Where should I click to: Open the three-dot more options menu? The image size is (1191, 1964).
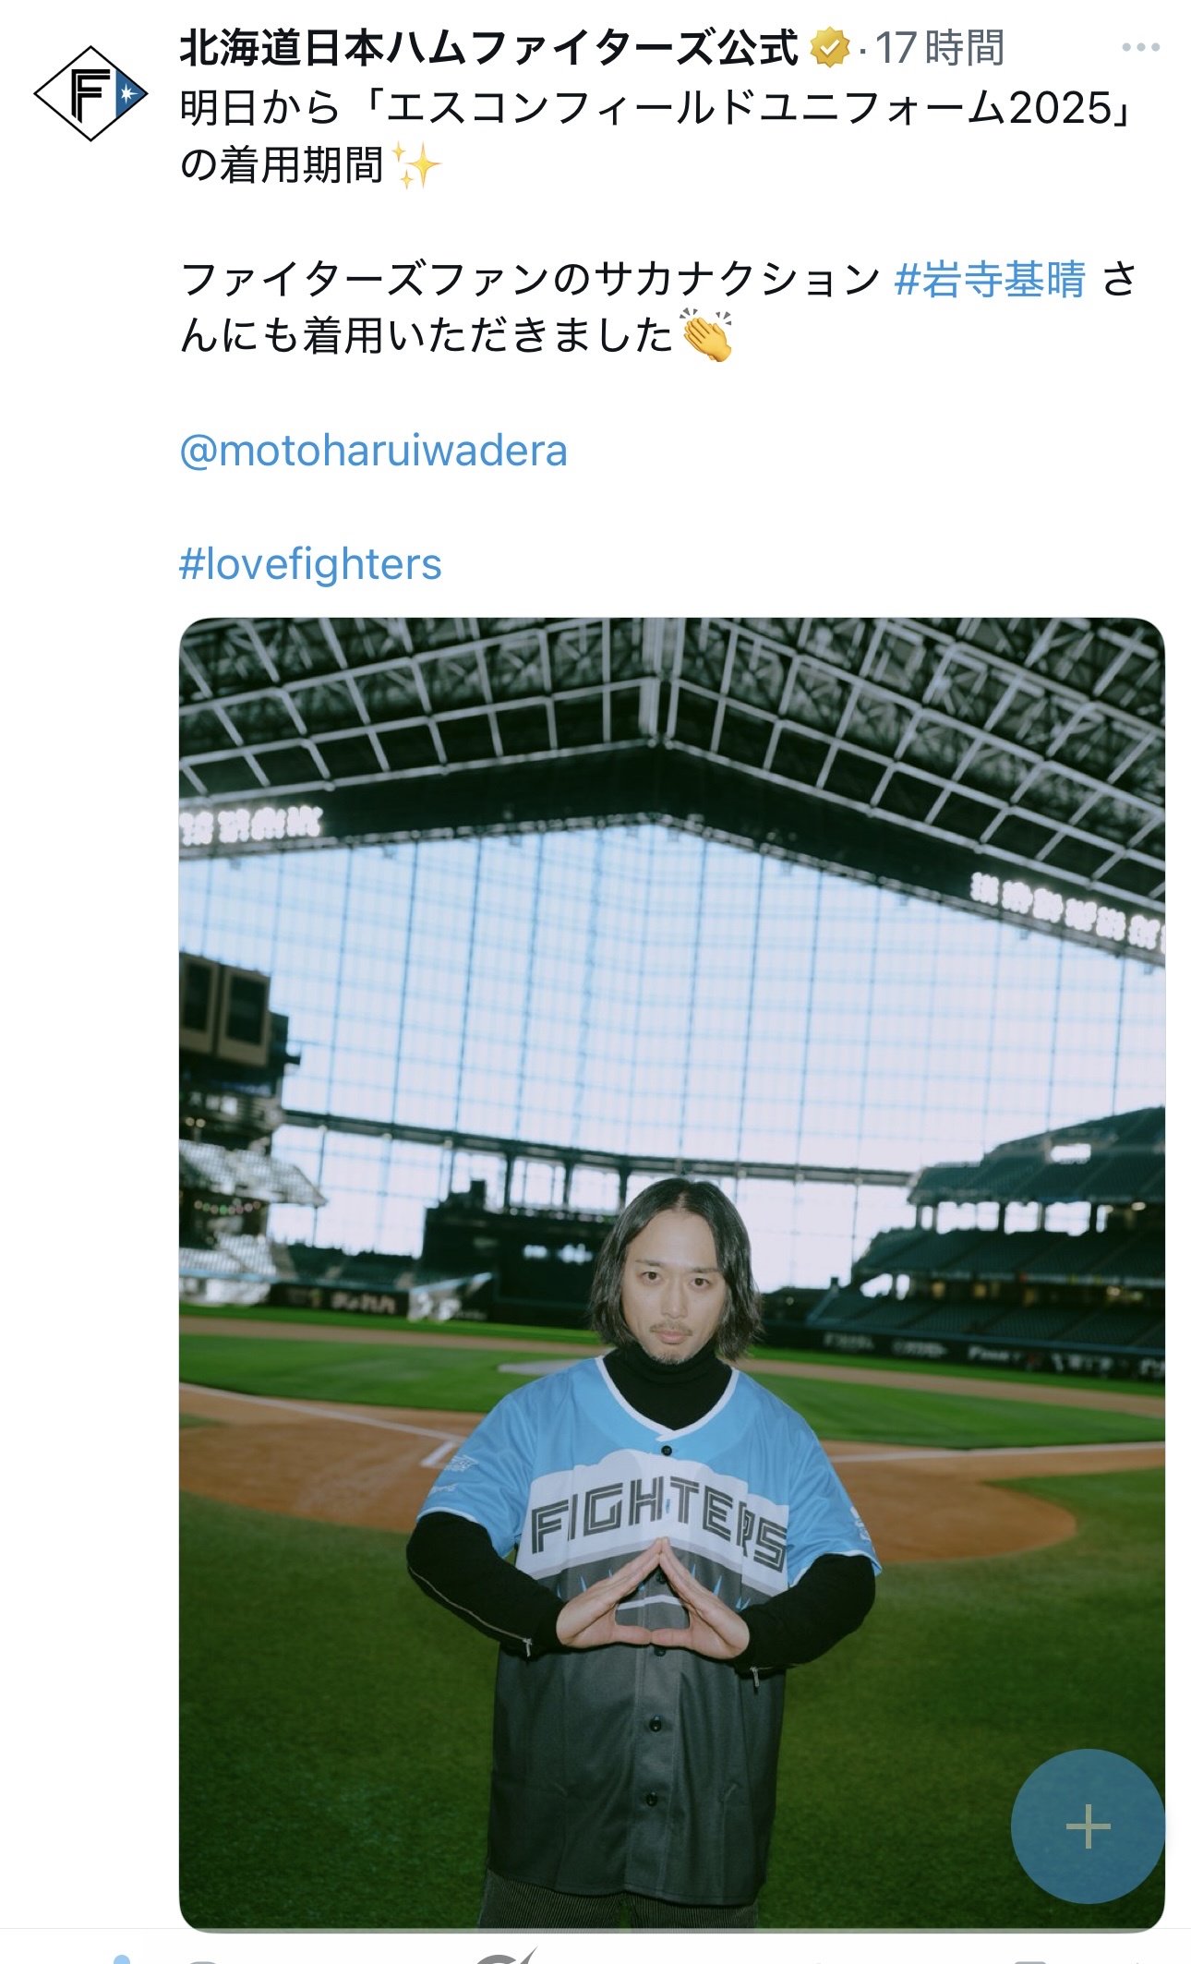(x=1140, y=47)
